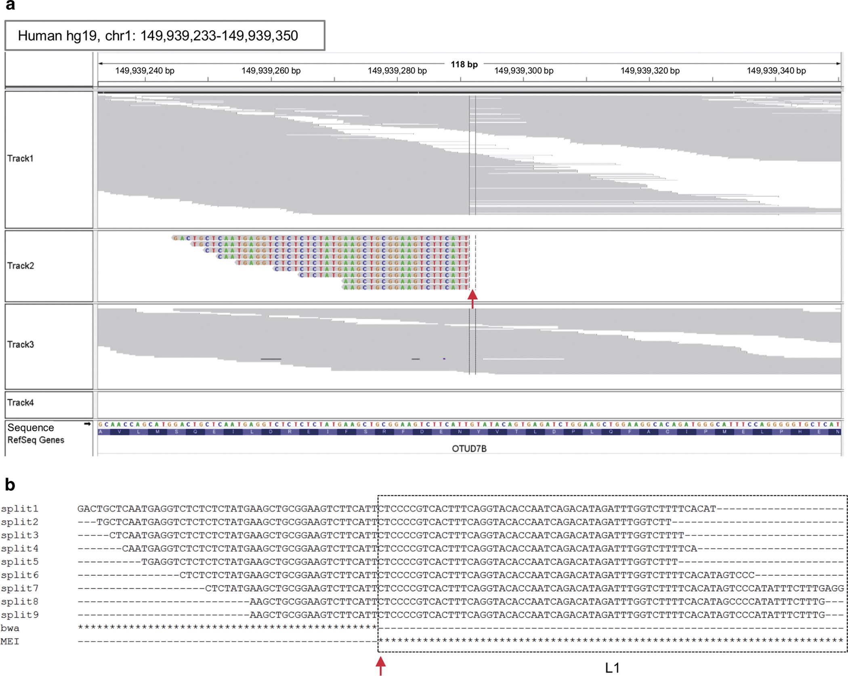Click the bottom split read in Track2
848x676 pixels.
click(405, 287)
